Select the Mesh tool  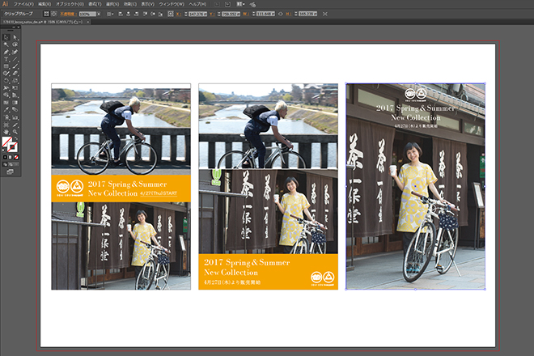(6, 103)
